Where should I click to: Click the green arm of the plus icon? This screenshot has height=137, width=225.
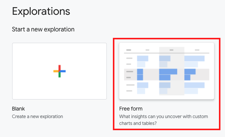pos(59,75)
